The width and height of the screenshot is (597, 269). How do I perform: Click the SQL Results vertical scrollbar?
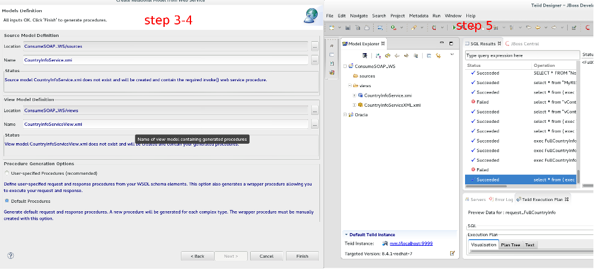(578, 177)
